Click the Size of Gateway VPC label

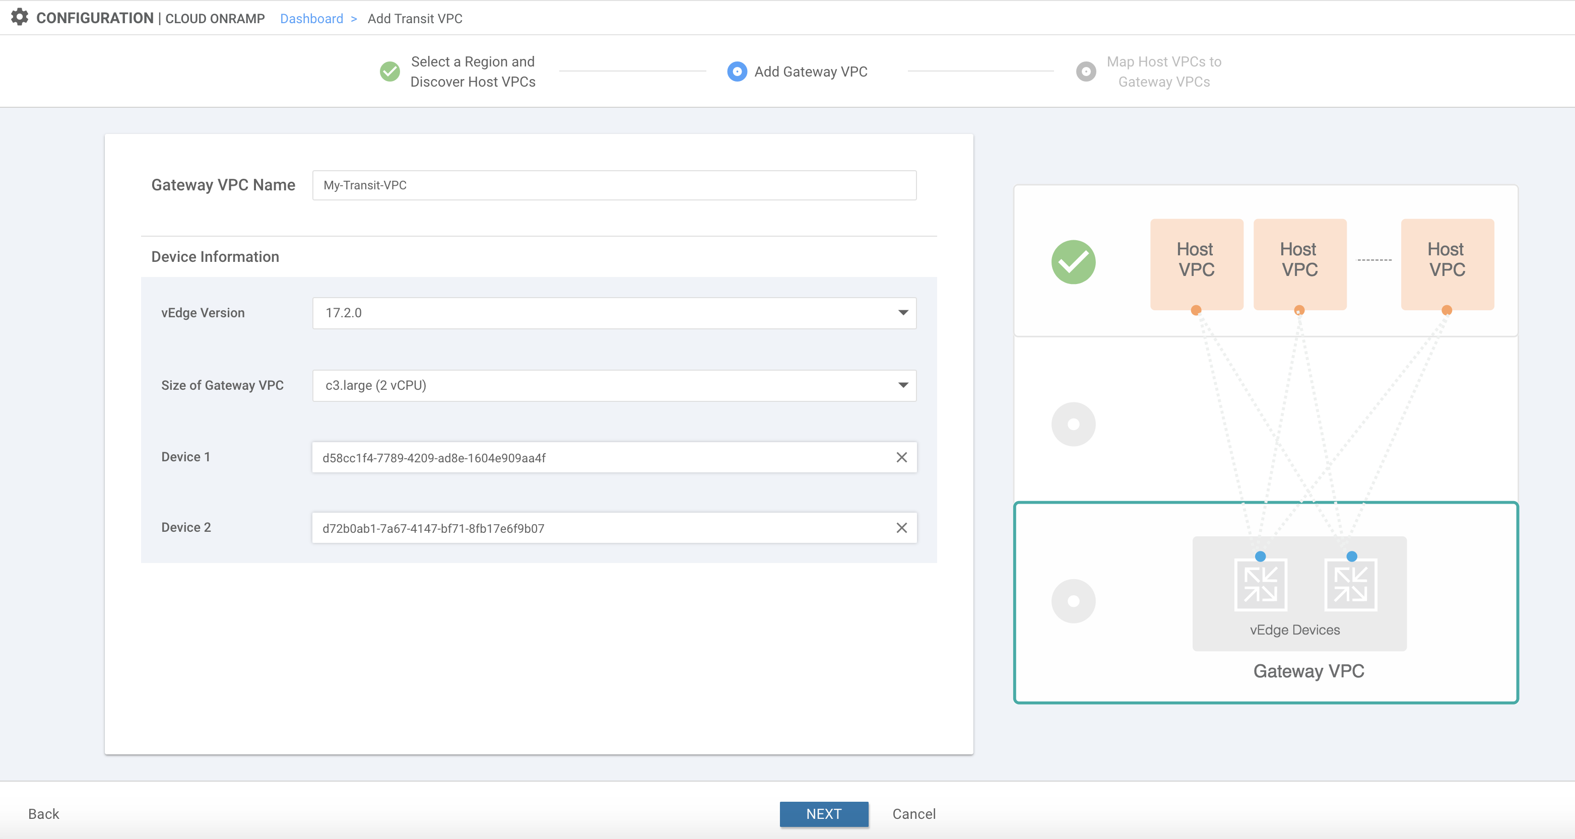(223, 386)
